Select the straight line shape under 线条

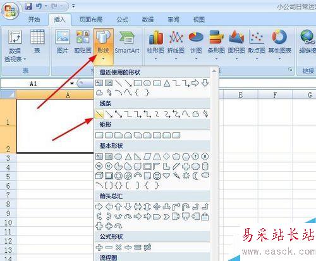click(x=99, y=114)
